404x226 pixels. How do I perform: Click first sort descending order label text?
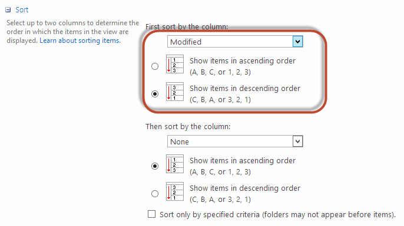[245, 94]
